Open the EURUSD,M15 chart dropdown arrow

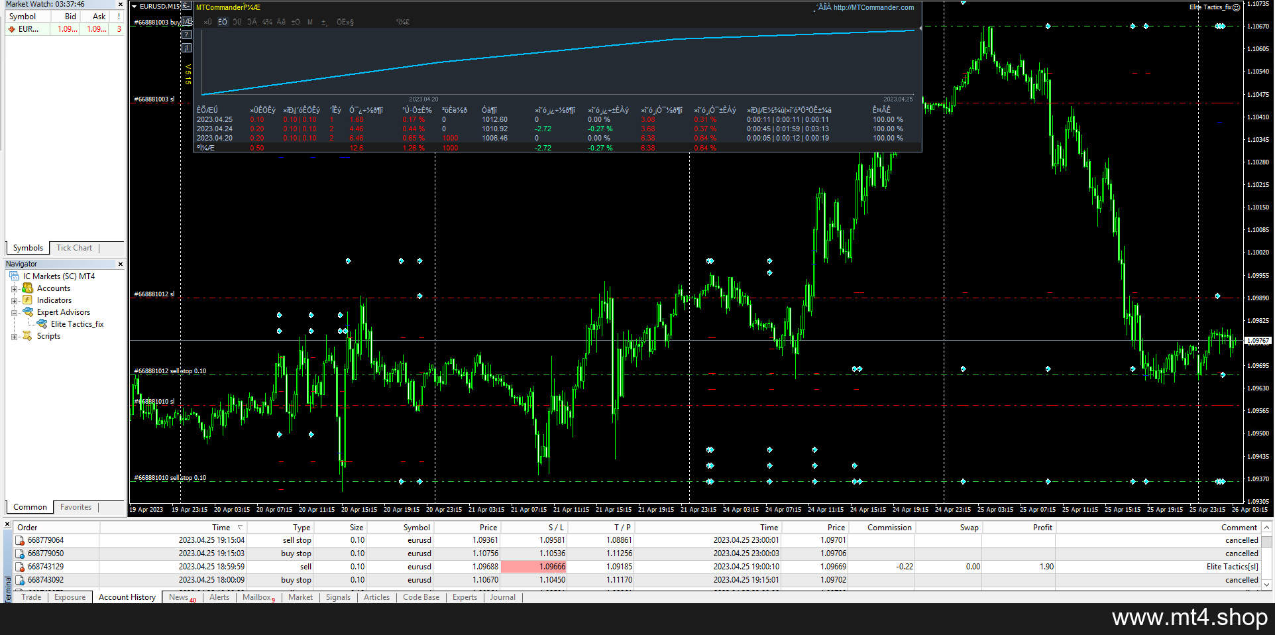[x=135, y=7]
